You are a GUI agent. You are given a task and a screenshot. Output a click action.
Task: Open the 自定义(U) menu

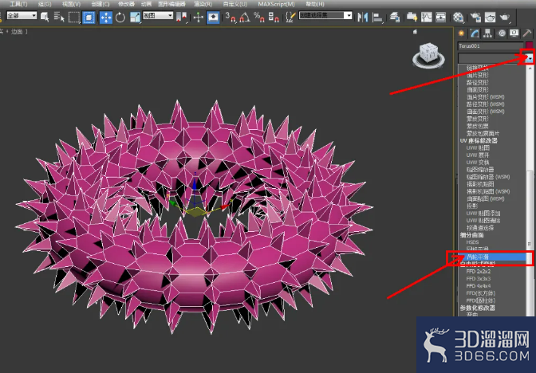(x=235, y=4)
